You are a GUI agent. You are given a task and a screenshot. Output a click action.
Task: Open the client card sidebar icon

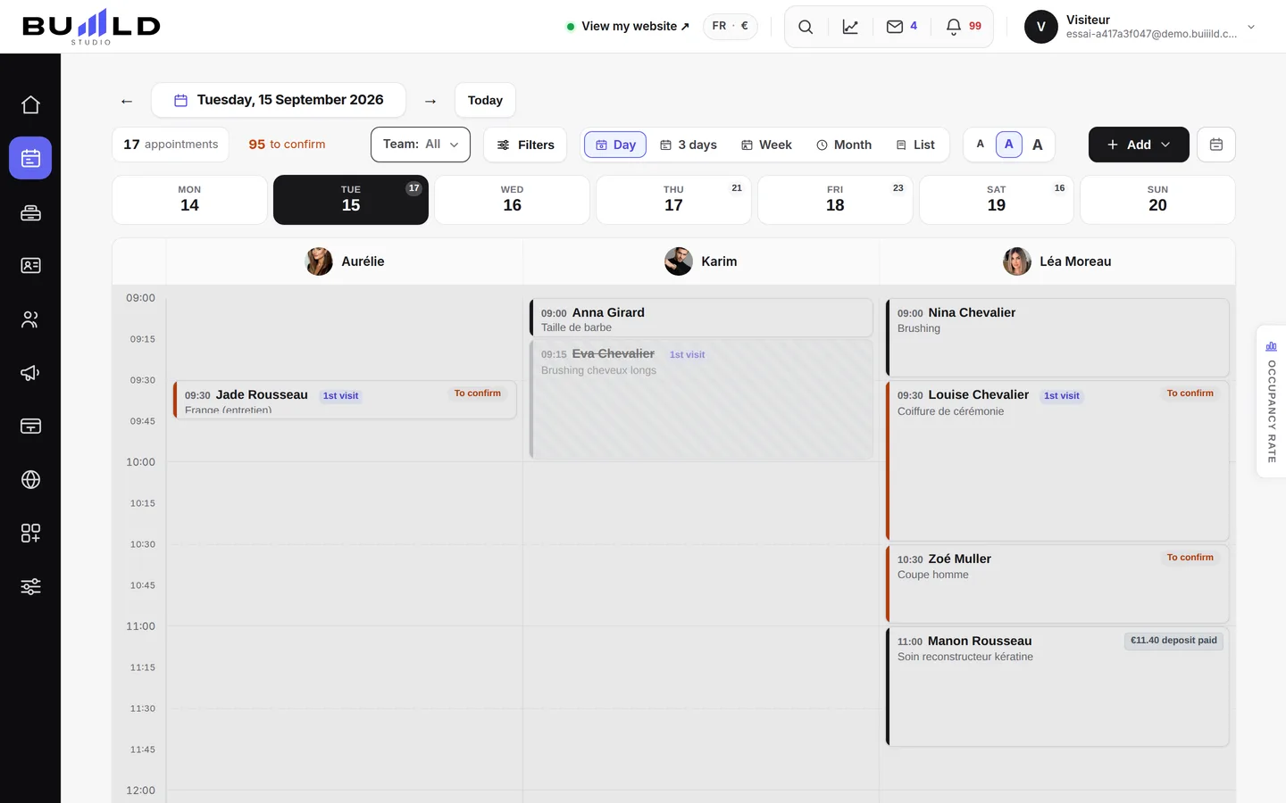pos(30,265)
